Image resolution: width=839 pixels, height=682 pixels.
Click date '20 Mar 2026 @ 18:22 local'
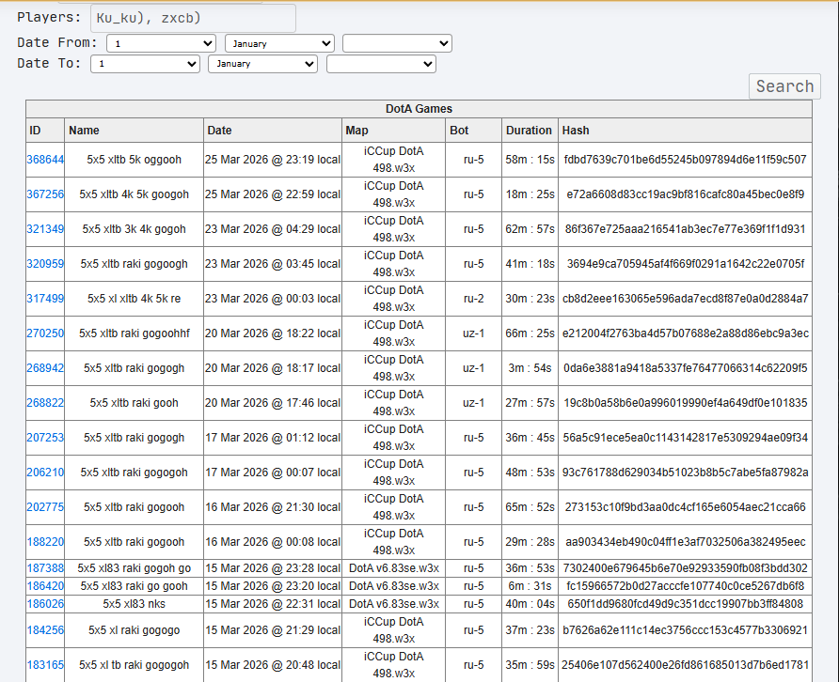pyautogui.click(x=273, y=333)
